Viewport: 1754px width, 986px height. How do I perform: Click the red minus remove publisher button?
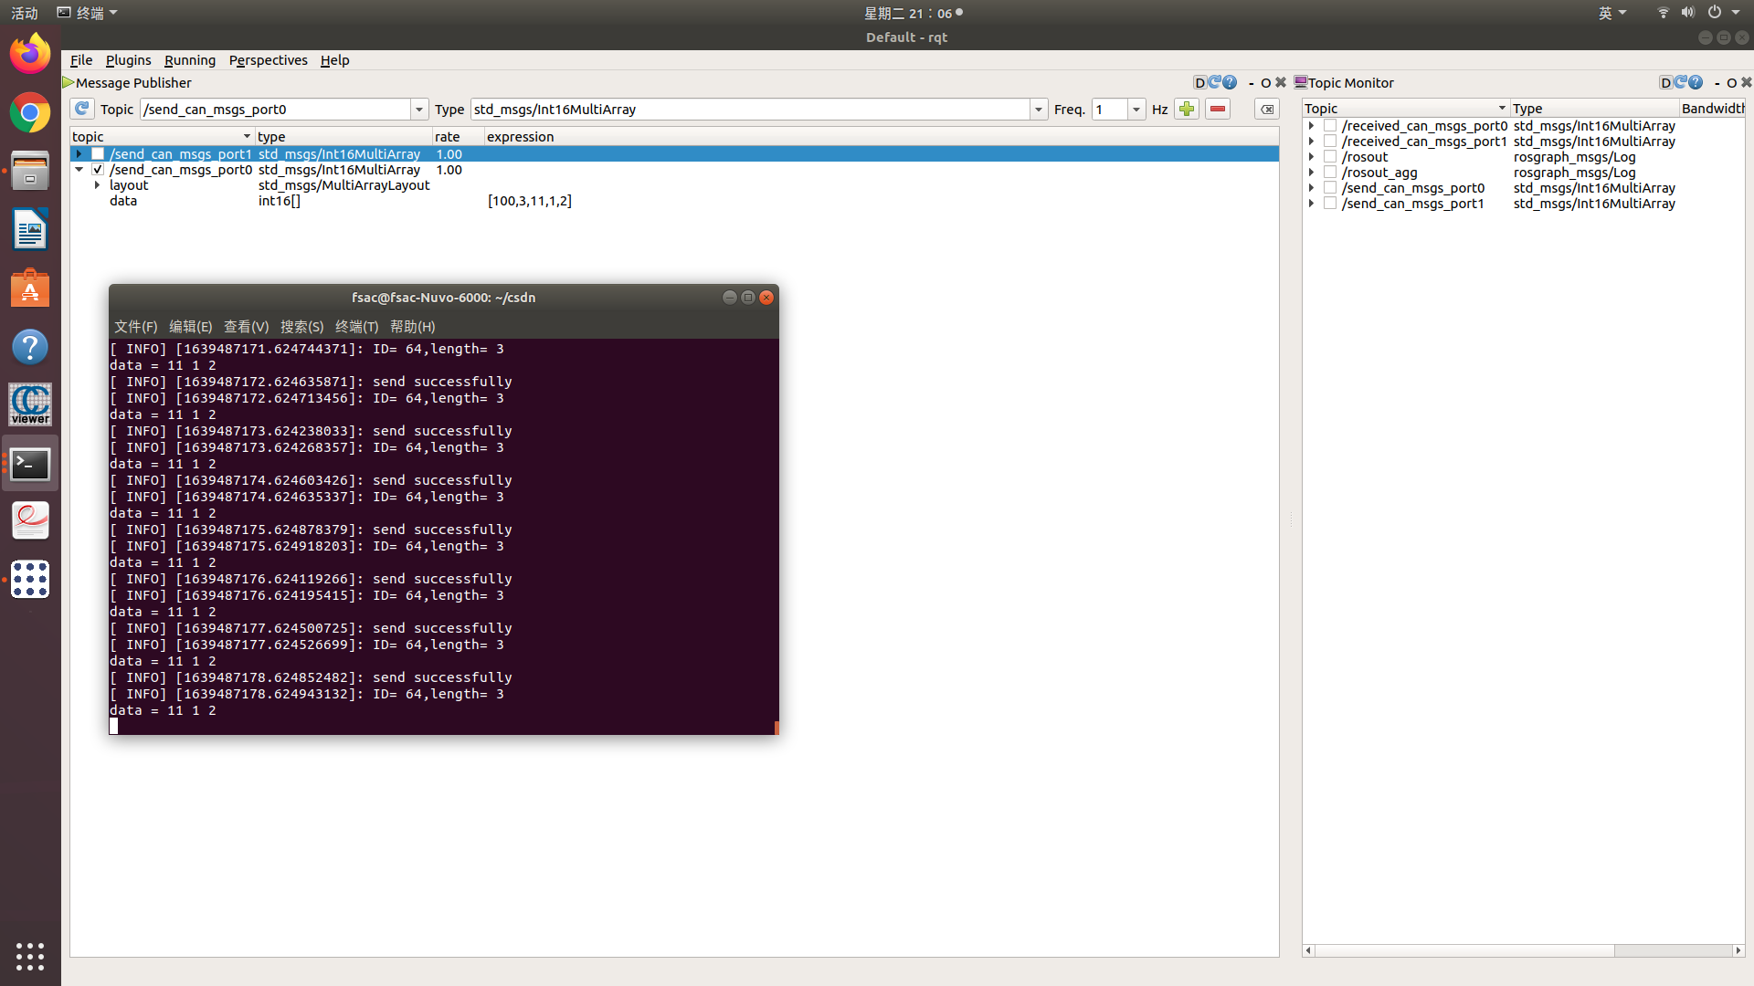[1218, 109]
